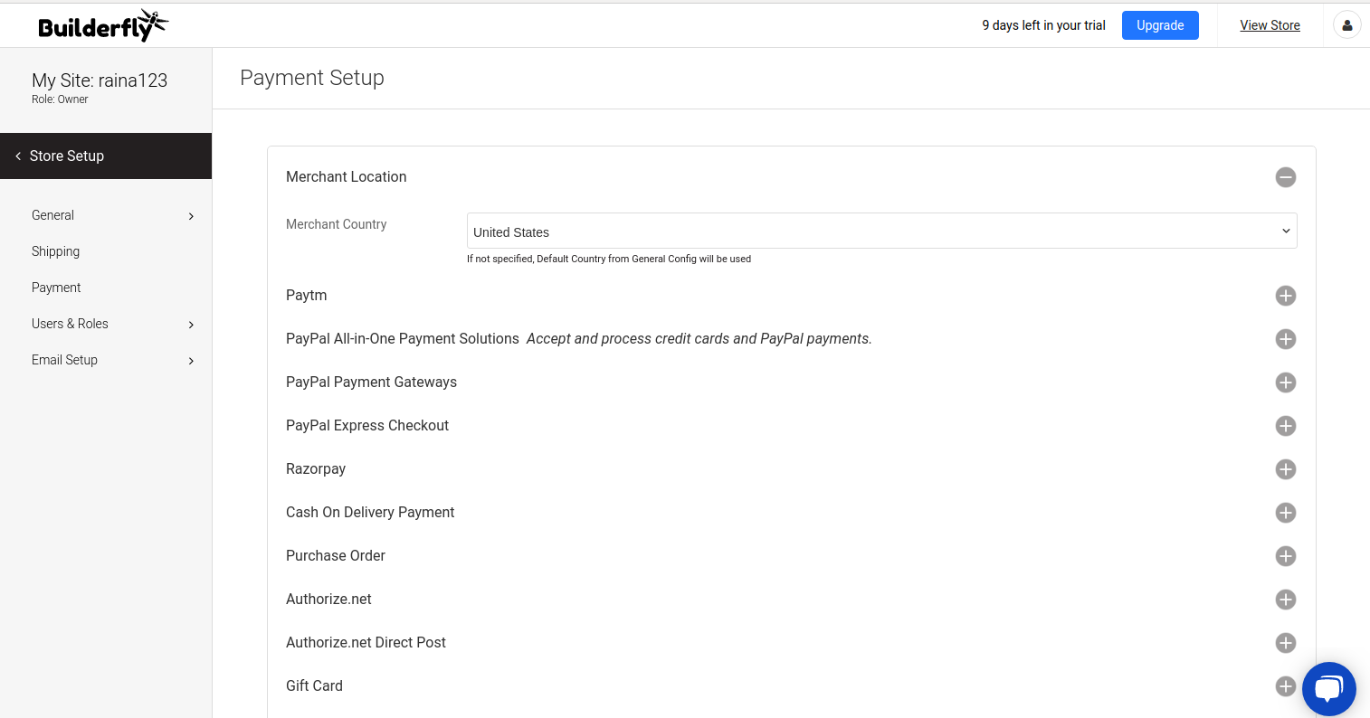1370x718 pixels.
Task: Click the blue Upgrade button
Action: pyautogui.click(x=1159, y=25)
